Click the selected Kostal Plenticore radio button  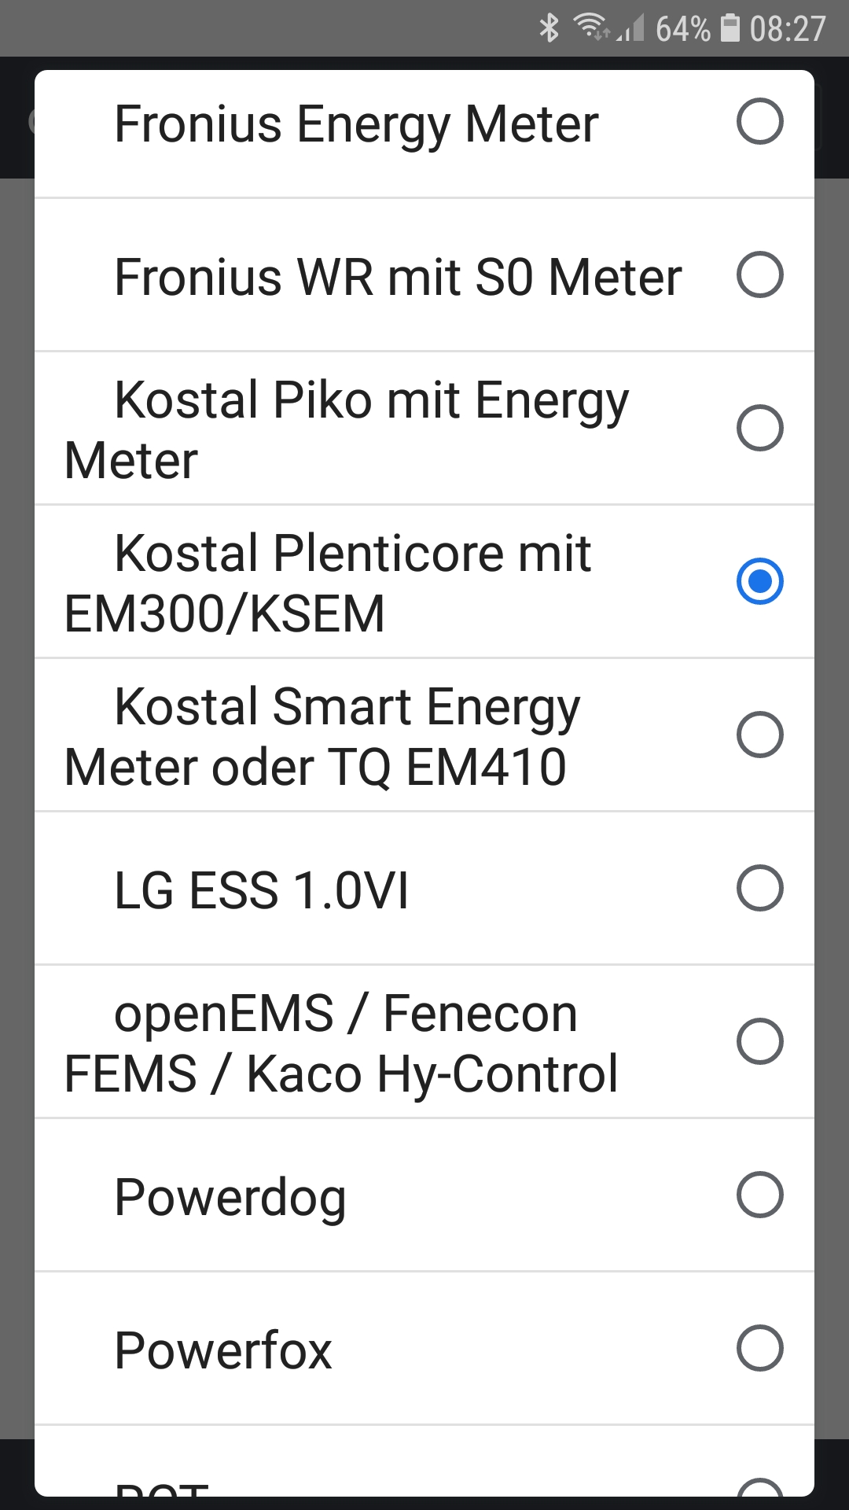point(759,581)
